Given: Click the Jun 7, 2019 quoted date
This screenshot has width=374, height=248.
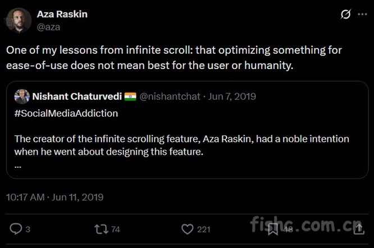Looking at the screenshot, I should point(232,97).
